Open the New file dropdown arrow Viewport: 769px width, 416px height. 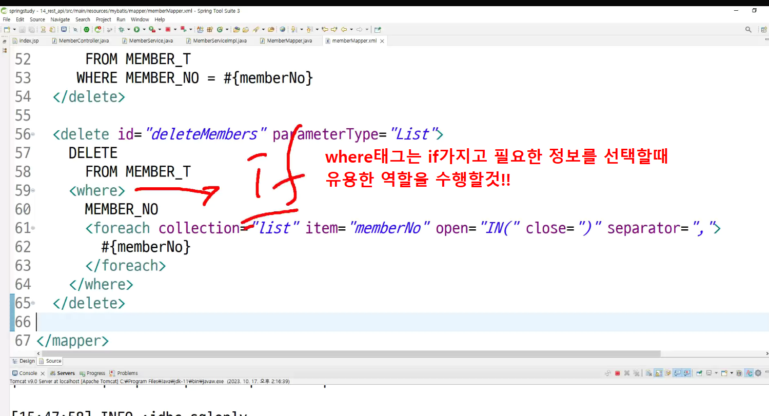pos(14,30)
